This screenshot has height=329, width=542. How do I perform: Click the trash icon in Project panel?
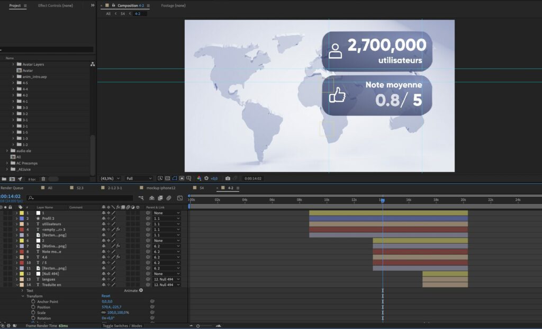(43, 179)
